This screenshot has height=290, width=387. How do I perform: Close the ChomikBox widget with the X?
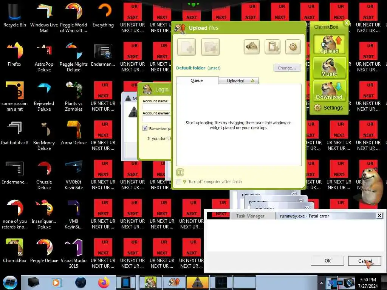click(x=347, y=23)
